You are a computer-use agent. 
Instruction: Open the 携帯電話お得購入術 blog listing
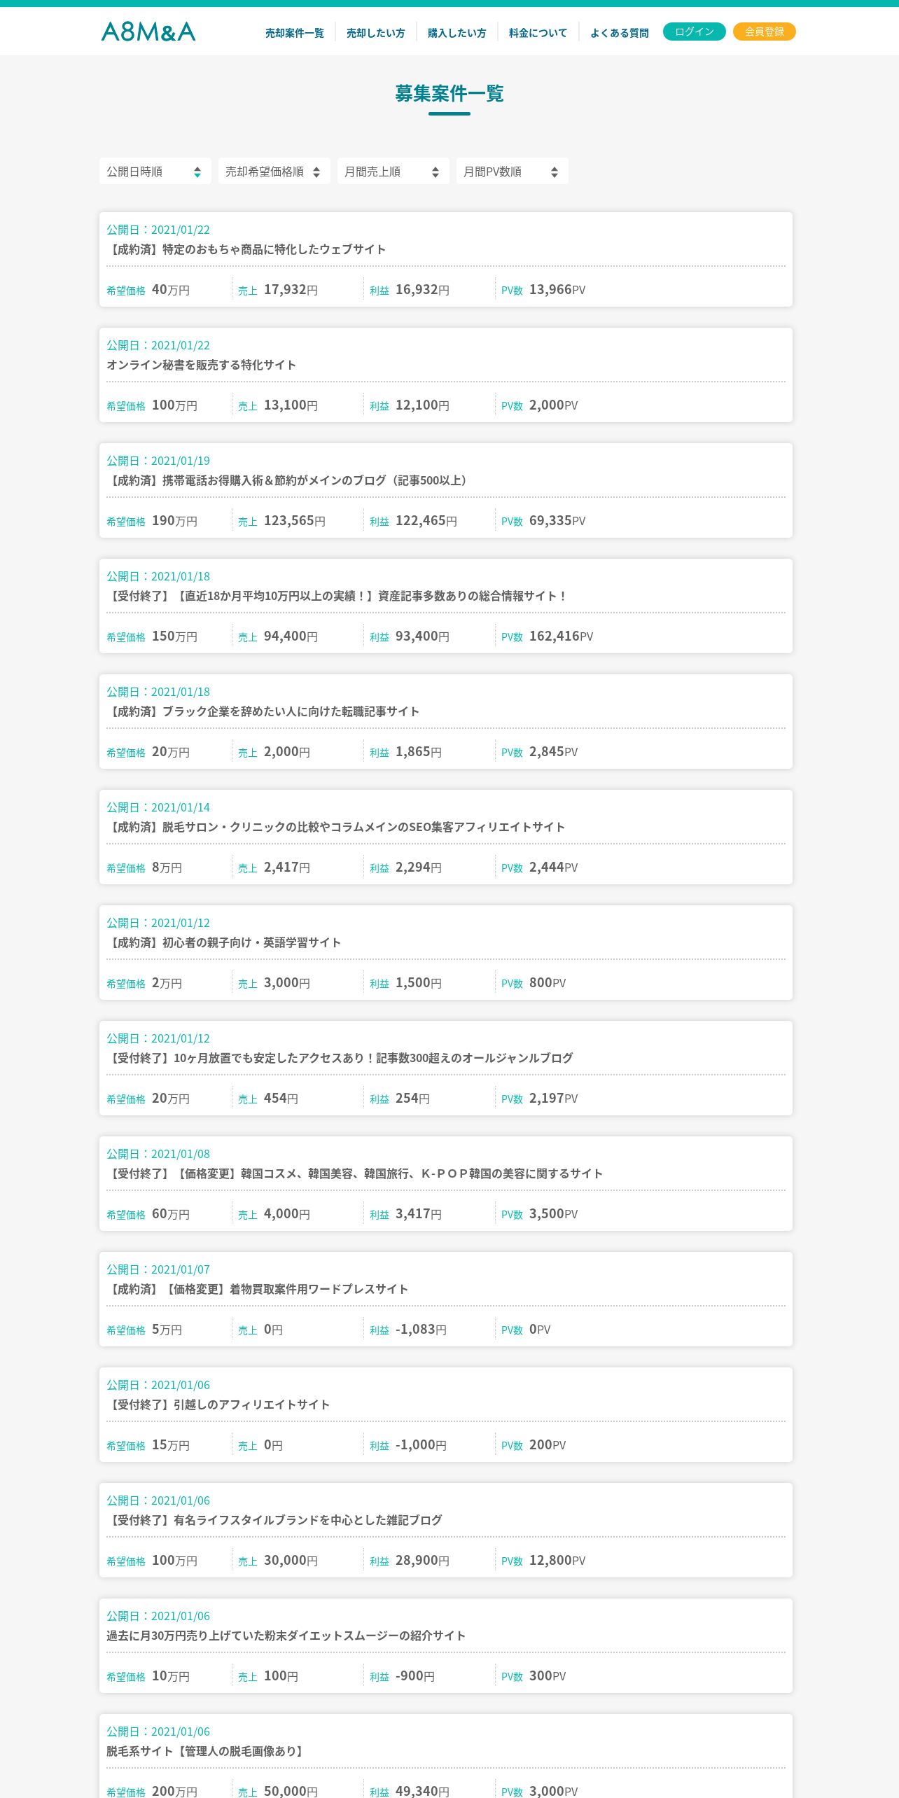[x=446, y=491]
